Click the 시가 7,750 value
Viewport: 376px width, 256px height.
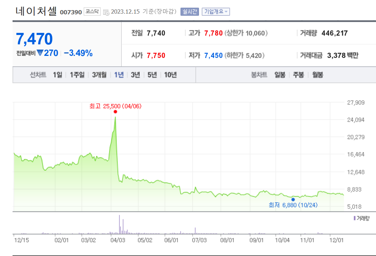coord(156,56)
